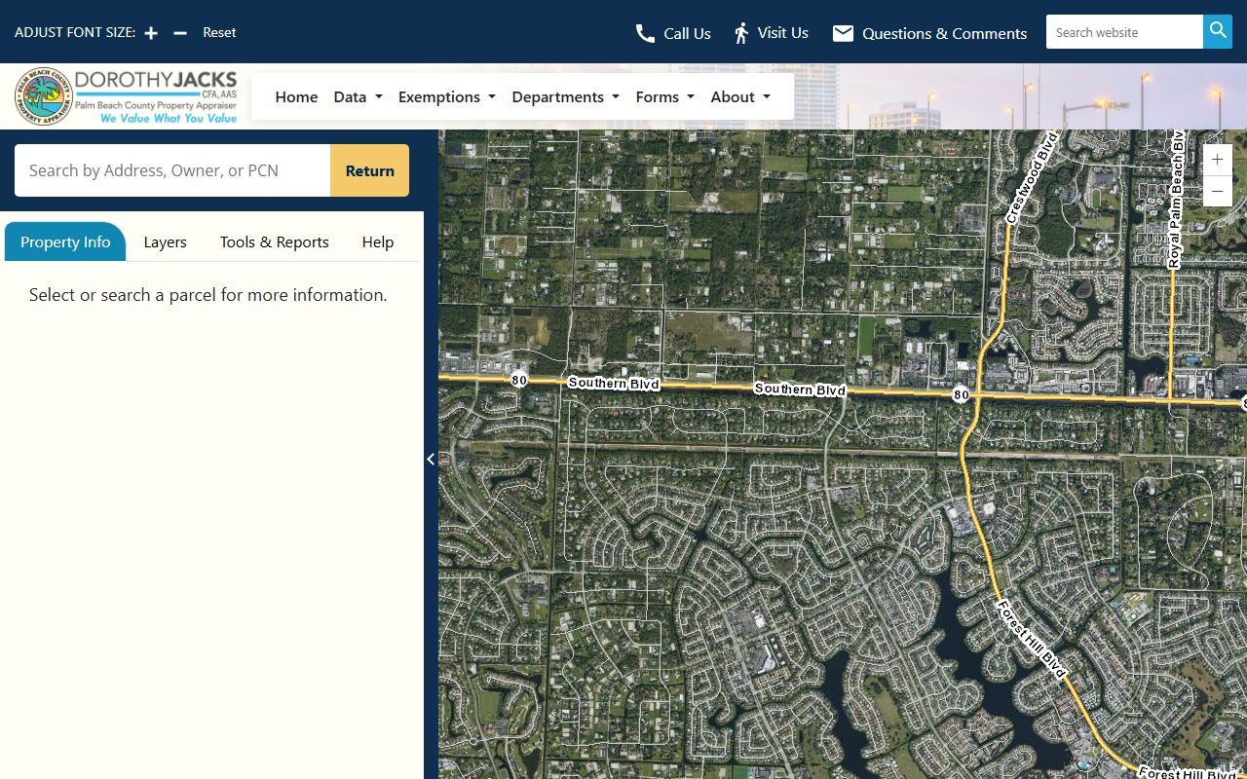Expand the Data dropdown menu
This screenshot has height=779, width=1247.
[358, 96]
